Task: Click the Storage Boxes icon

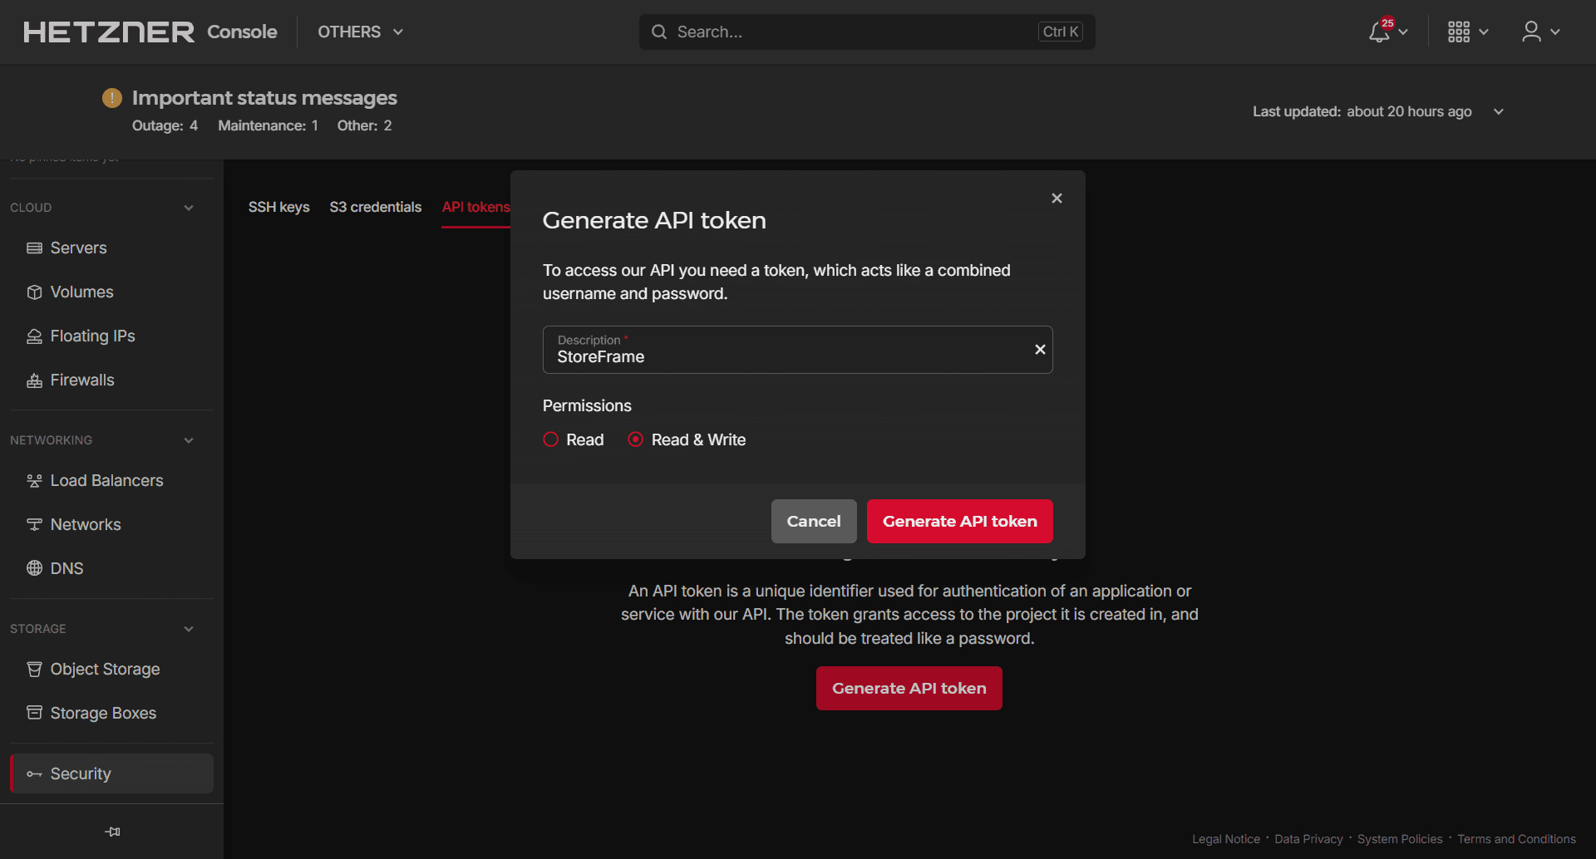Action: pyautogui.click(x=34, y=713)
